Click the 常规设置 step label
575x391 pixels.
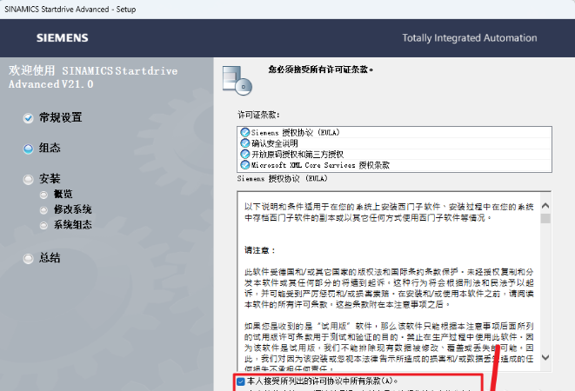pos(61,118)
